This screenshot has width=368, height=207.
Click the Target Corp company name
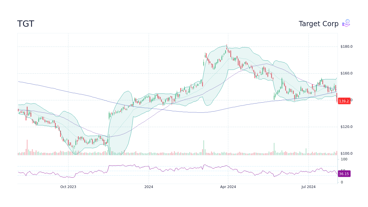pyautogui.click(x=319, y=24)
